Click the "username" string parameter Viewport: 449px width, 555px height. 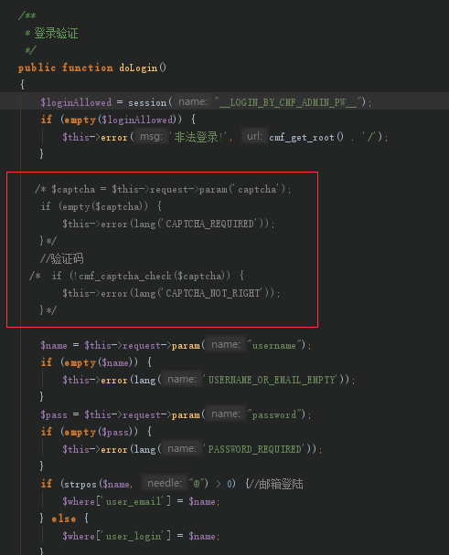(x=274, y=345)
